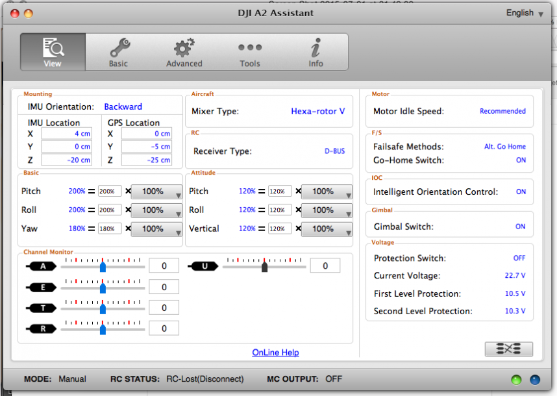Click Protection Switch OFF value
The height and width of the screenshot is (396, 557).
coord(519,258)
